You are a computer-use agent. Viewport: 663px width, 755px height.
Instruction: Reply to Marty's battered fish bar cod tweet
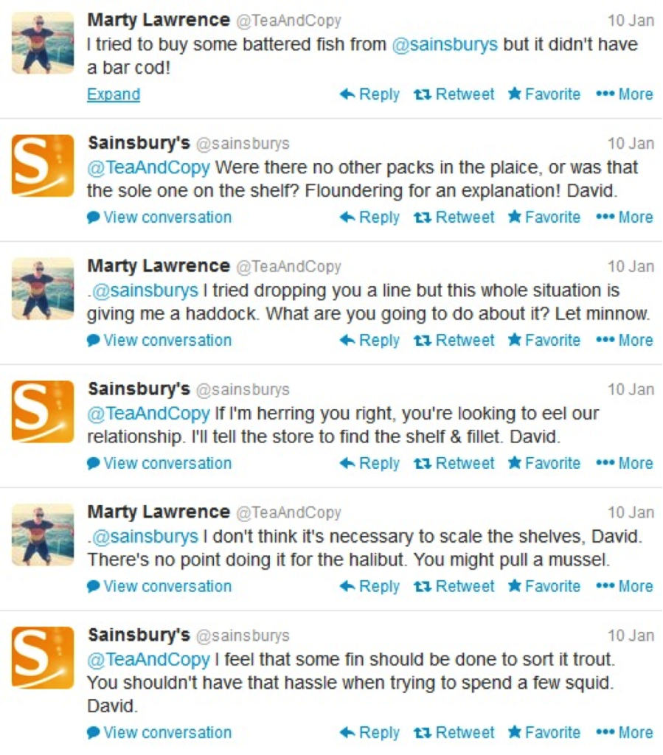(369, 94)
